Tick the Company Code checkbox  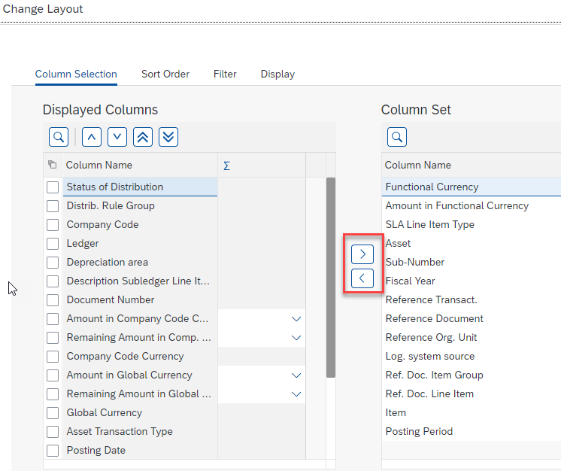coord(53,225)
